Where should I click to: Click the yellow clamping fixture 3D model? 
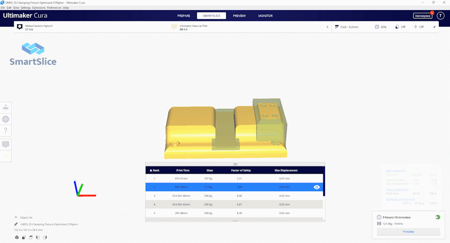[x=226, y=129]
